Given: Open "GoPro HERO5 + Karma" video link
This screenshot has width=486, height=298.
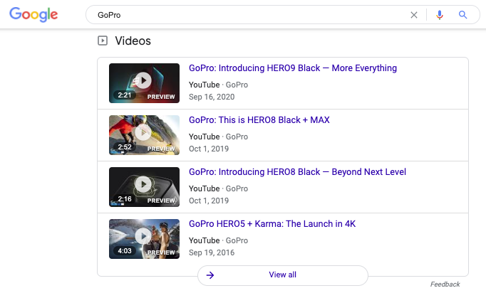Looking at the screenshot, I should point(272,224).
